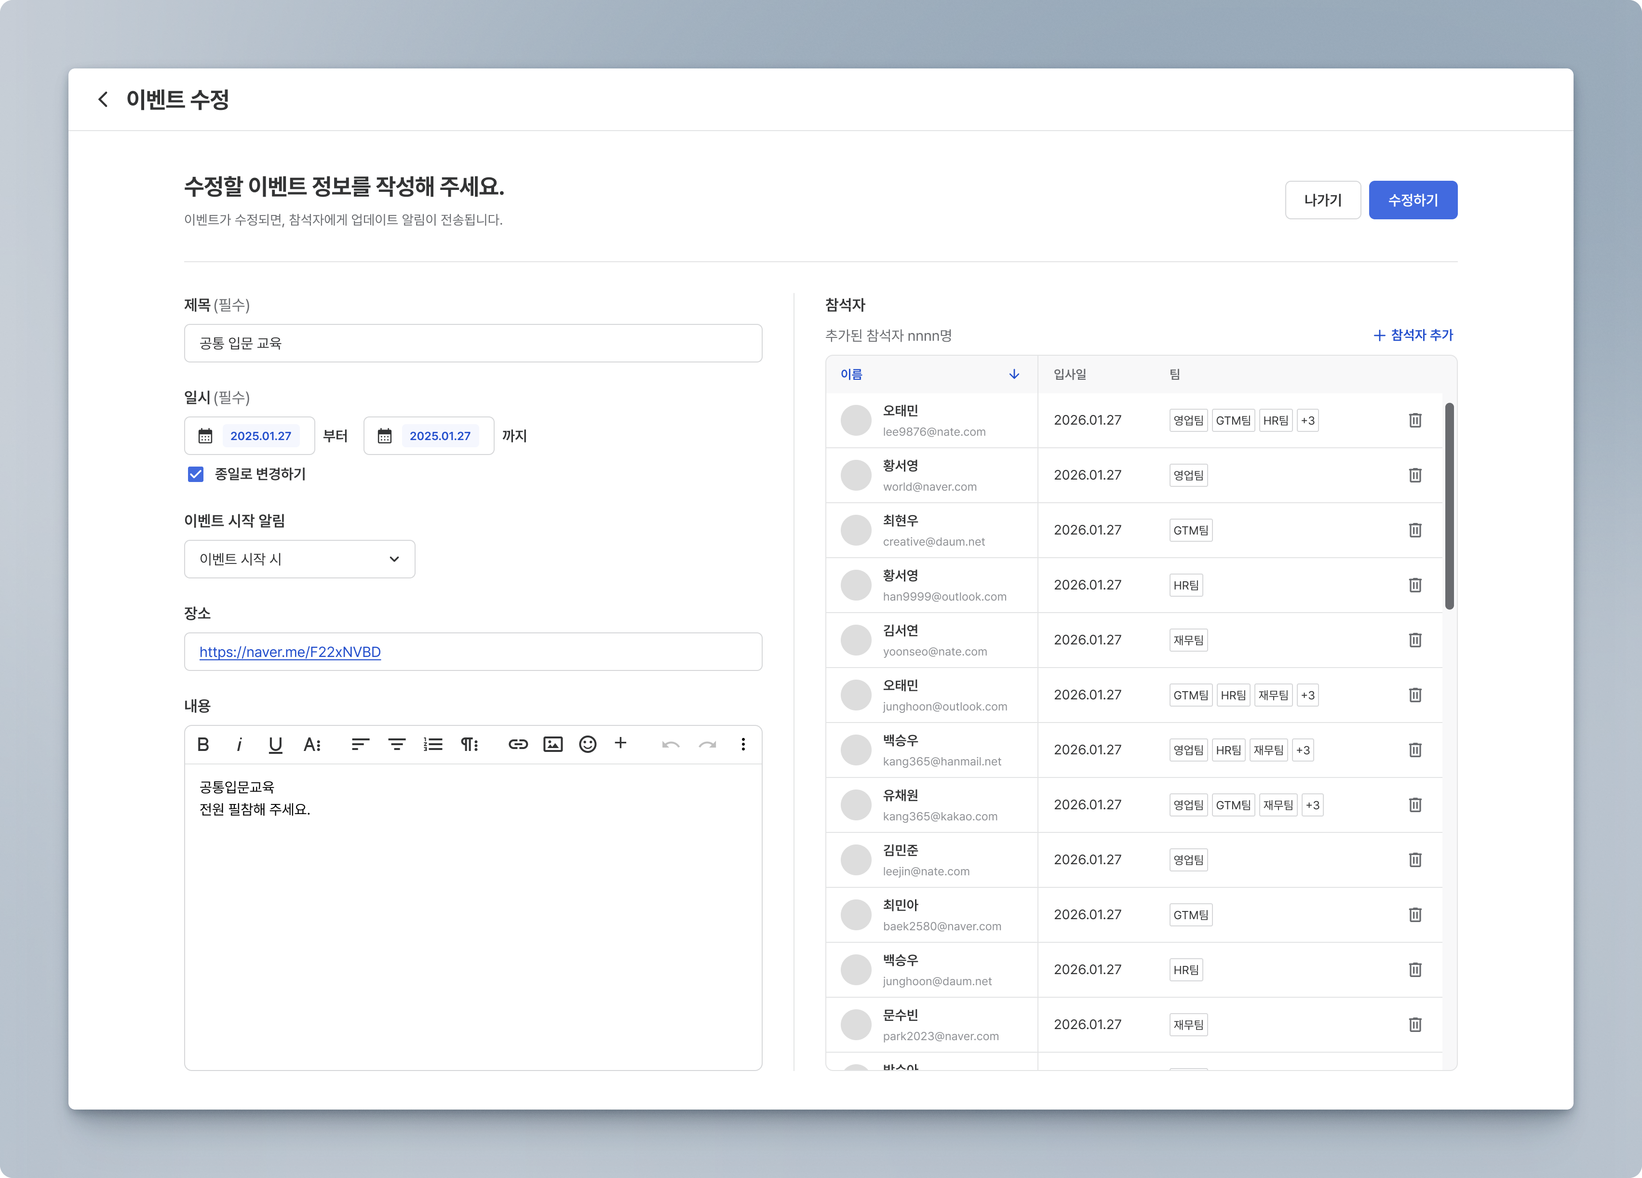Click numbered list icon in editor toolbar
Screen dimensions: 1642x1178
coord(433,744)
